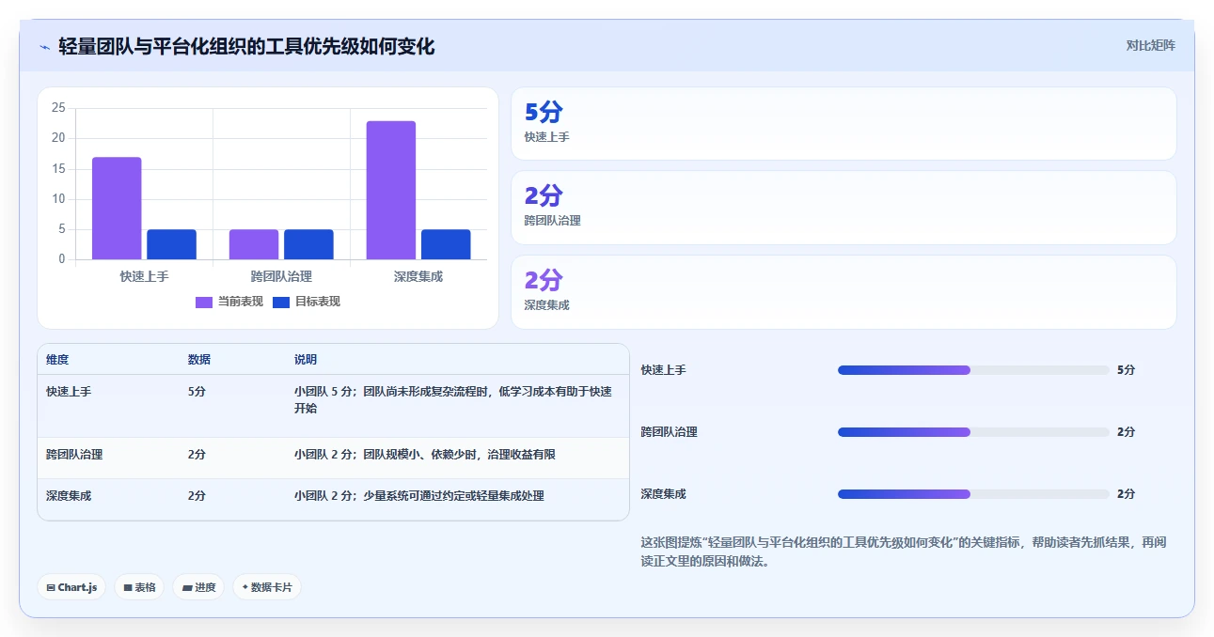1214x637 pixels.
Task: Click the 25 value on the chart y-axis
Action: (x=58, y=108)
